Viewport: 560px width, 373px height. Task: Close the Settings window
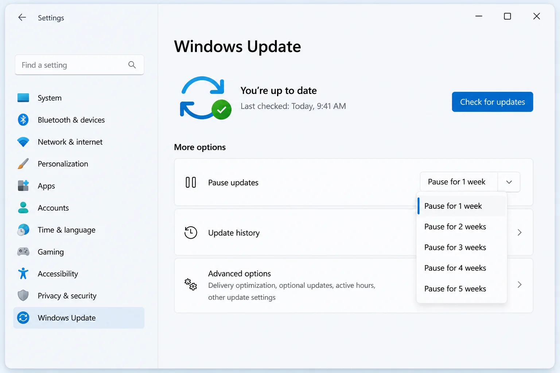pos(536,16)
